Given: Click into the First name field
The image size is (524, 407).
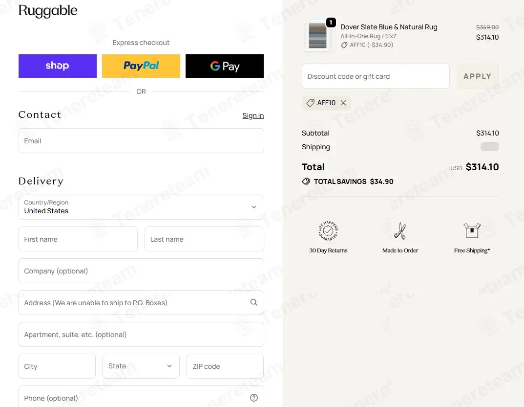Looking at the screenshot, I should tap(78, 239).
